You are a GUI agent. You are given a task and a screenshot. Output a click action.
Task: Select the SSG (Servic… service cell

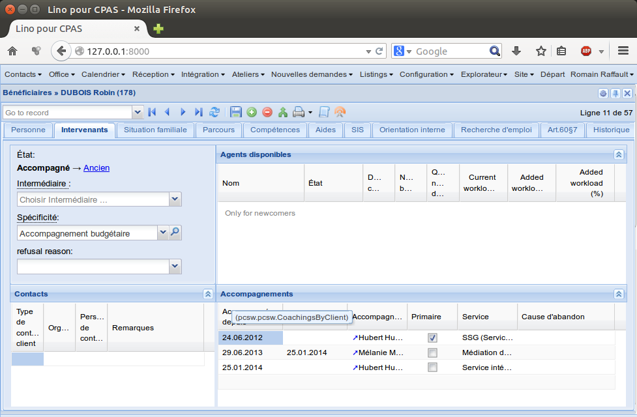[x=487, y=338]
